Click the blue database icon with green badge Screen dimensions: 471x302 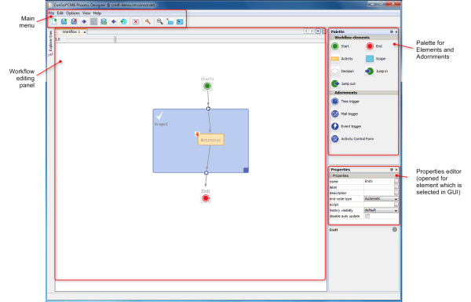[x=104, y=21]
